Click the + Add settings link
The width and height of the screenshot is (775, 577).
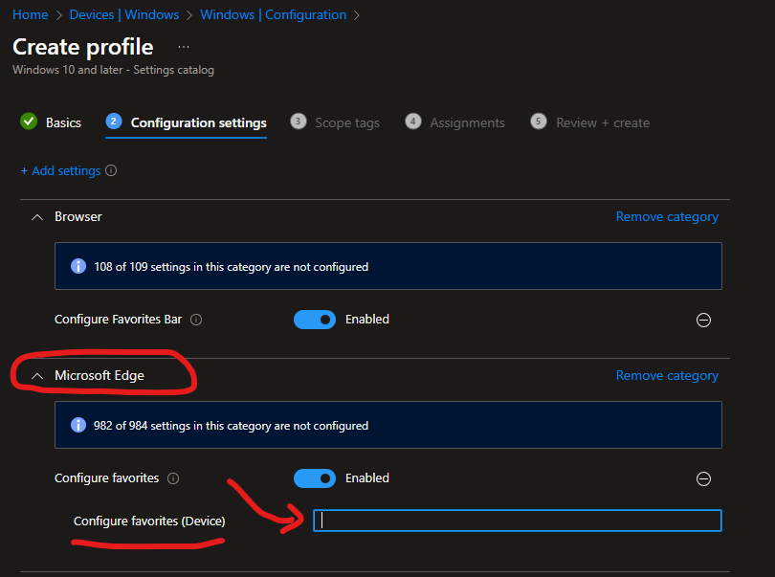coord(60,171)
